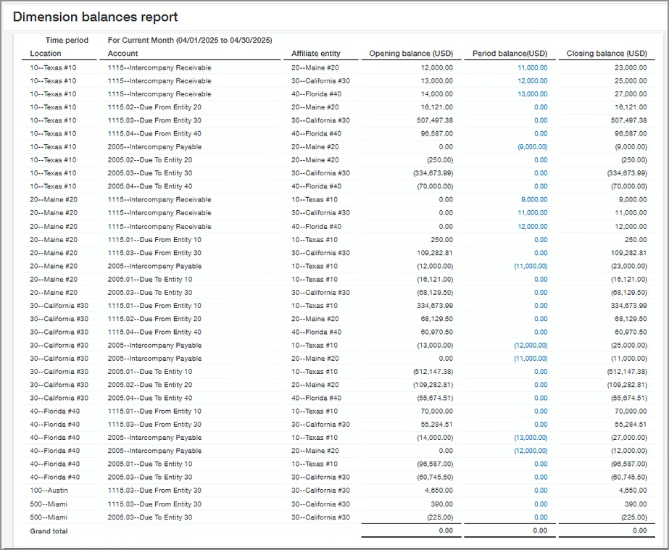Click the Closing balance (USD) column header
Screen dimensions: 669x550
pyautogui.click(x=606, y=53)
